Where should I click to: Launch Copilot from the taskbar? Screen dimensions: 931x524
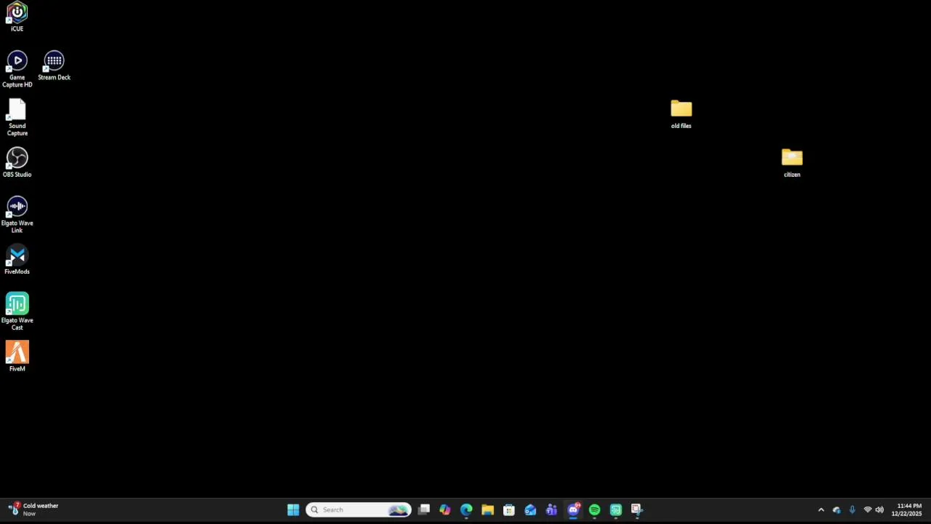(x=444, y=509)
